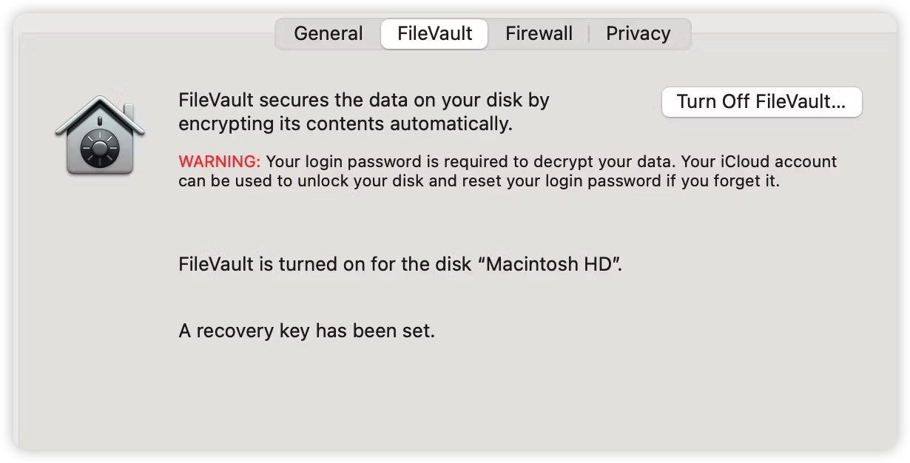Go to the Privacy tab
The image size is (910, 463).
[638, 34]
